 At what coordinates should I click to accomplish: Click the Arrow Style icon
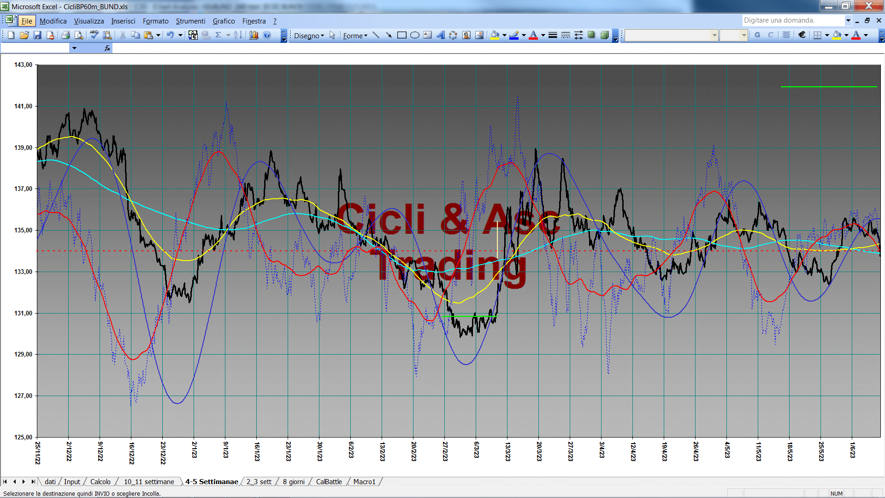tap(578, 35)
